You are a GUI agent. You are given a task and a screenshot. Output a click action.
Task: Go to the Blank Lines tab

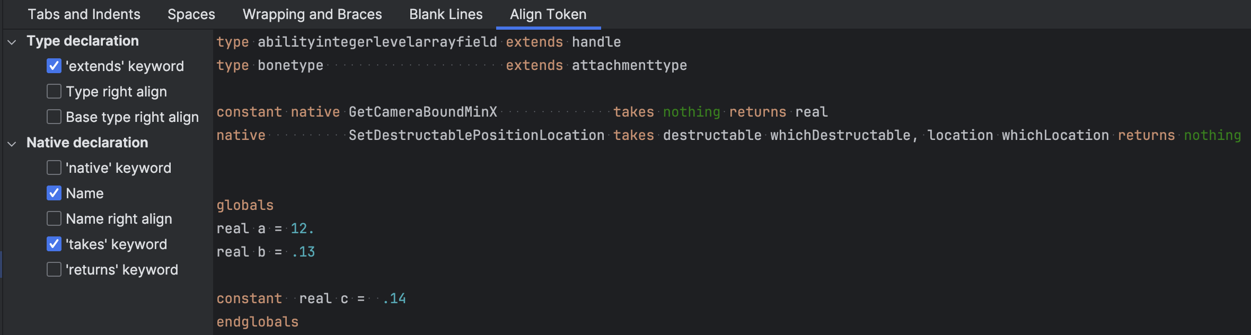[446, 14]
